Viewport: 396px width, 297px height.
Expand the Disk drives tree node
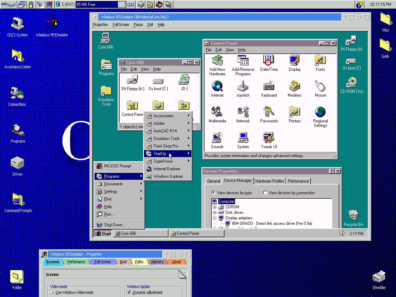point(214,212)
